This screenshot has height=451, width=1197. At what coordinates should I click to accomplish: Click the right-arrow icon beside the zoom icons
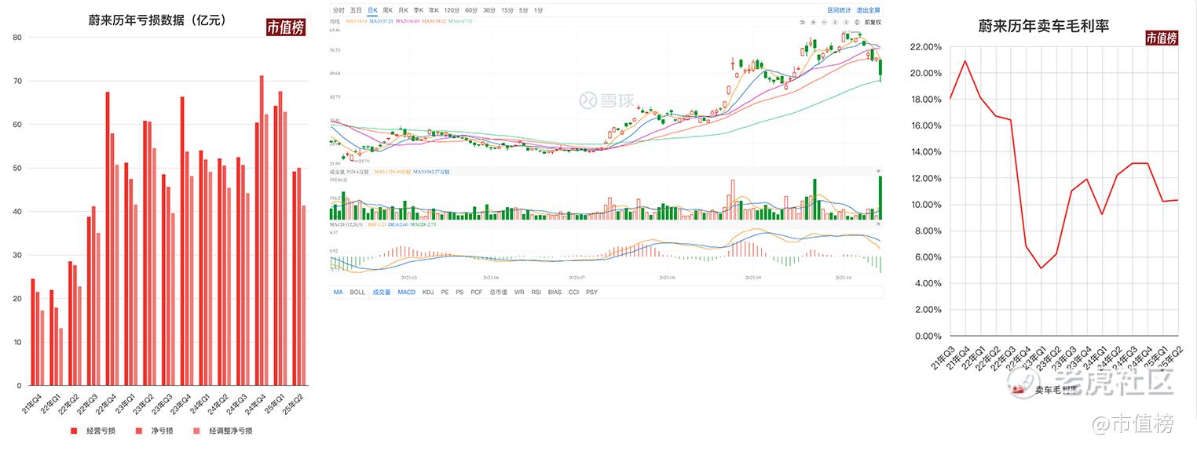pyautogui.click(x=846, y=22)
